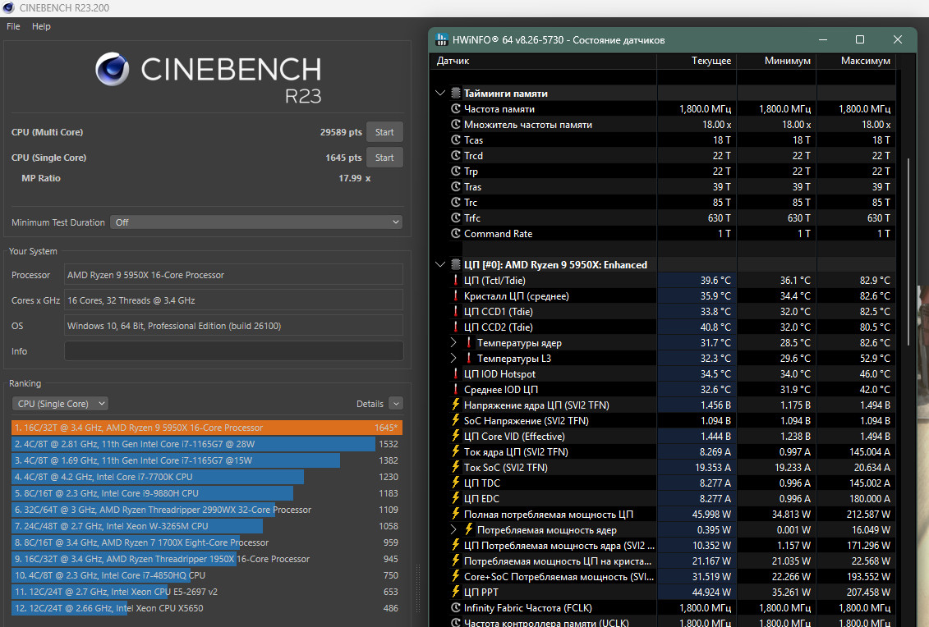Select ranking entry 2 Core i7-1165G7 @ 28W
The width and height of the screenshot is (929, 627).
point(207,444)
